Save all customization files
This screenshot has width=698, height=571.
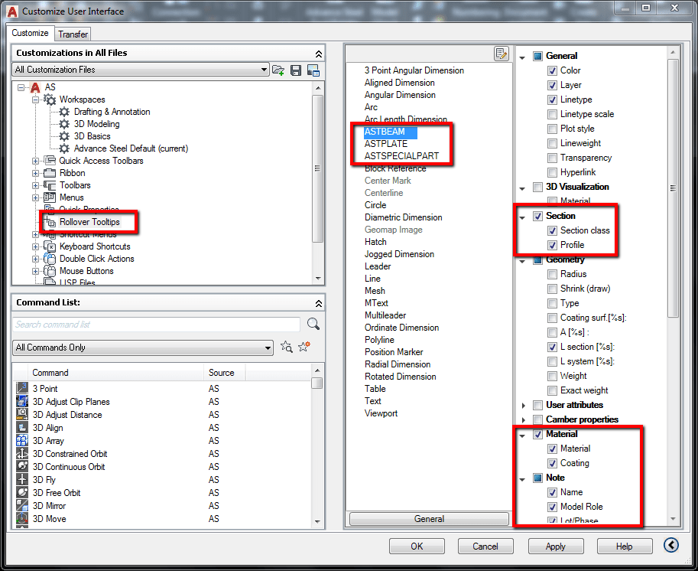pyautogui.click(x=296, y=70)
